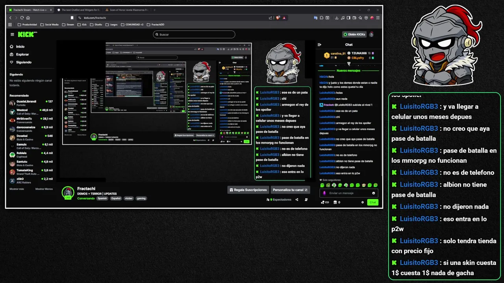504x283 pixels.
Task: Open Westcol recommended channel
Action: (31, 112)
